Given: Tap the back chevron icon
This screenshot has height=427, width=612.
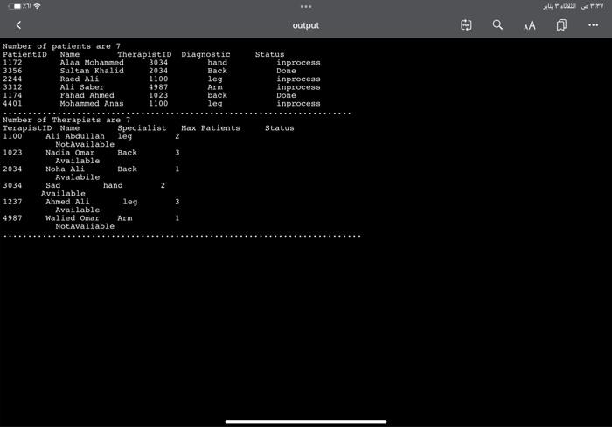Looking at the screenshot, I should [18, 25].
